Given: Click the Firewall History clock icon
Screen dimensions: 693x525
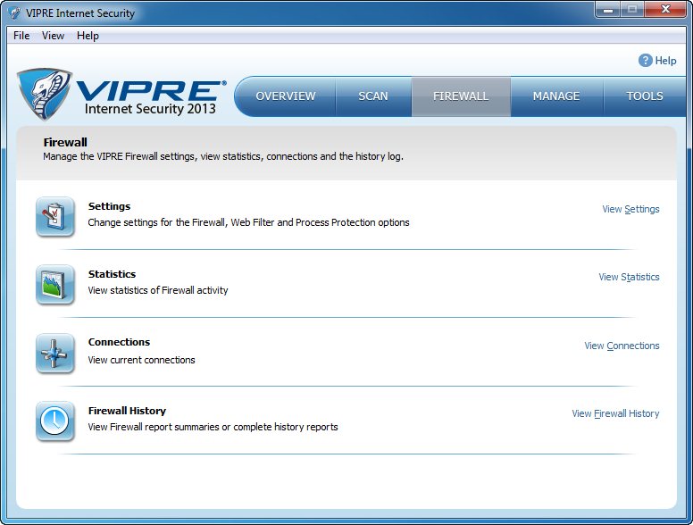Looking at the screenshot, I should point(55,421).
